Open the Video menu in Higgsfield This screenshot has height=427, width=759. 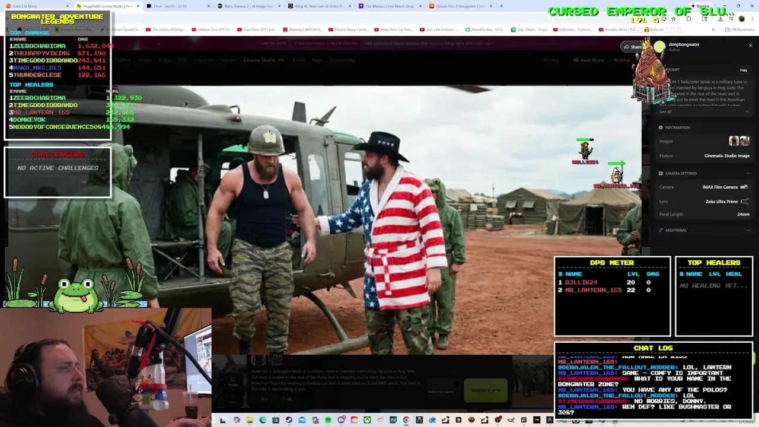pos(164,60)
